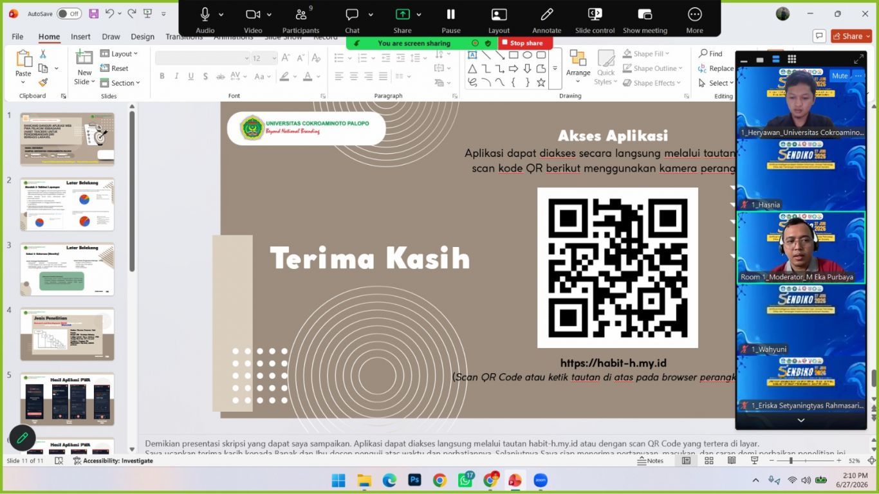Toggle Center text alignment

(x=354, y=76)
